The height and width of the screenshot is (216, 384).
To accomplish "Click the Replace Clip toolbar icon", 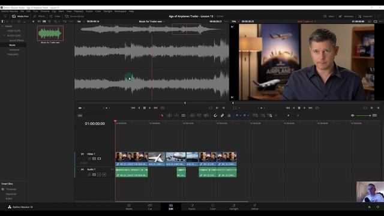I will [x=206, y=115].
